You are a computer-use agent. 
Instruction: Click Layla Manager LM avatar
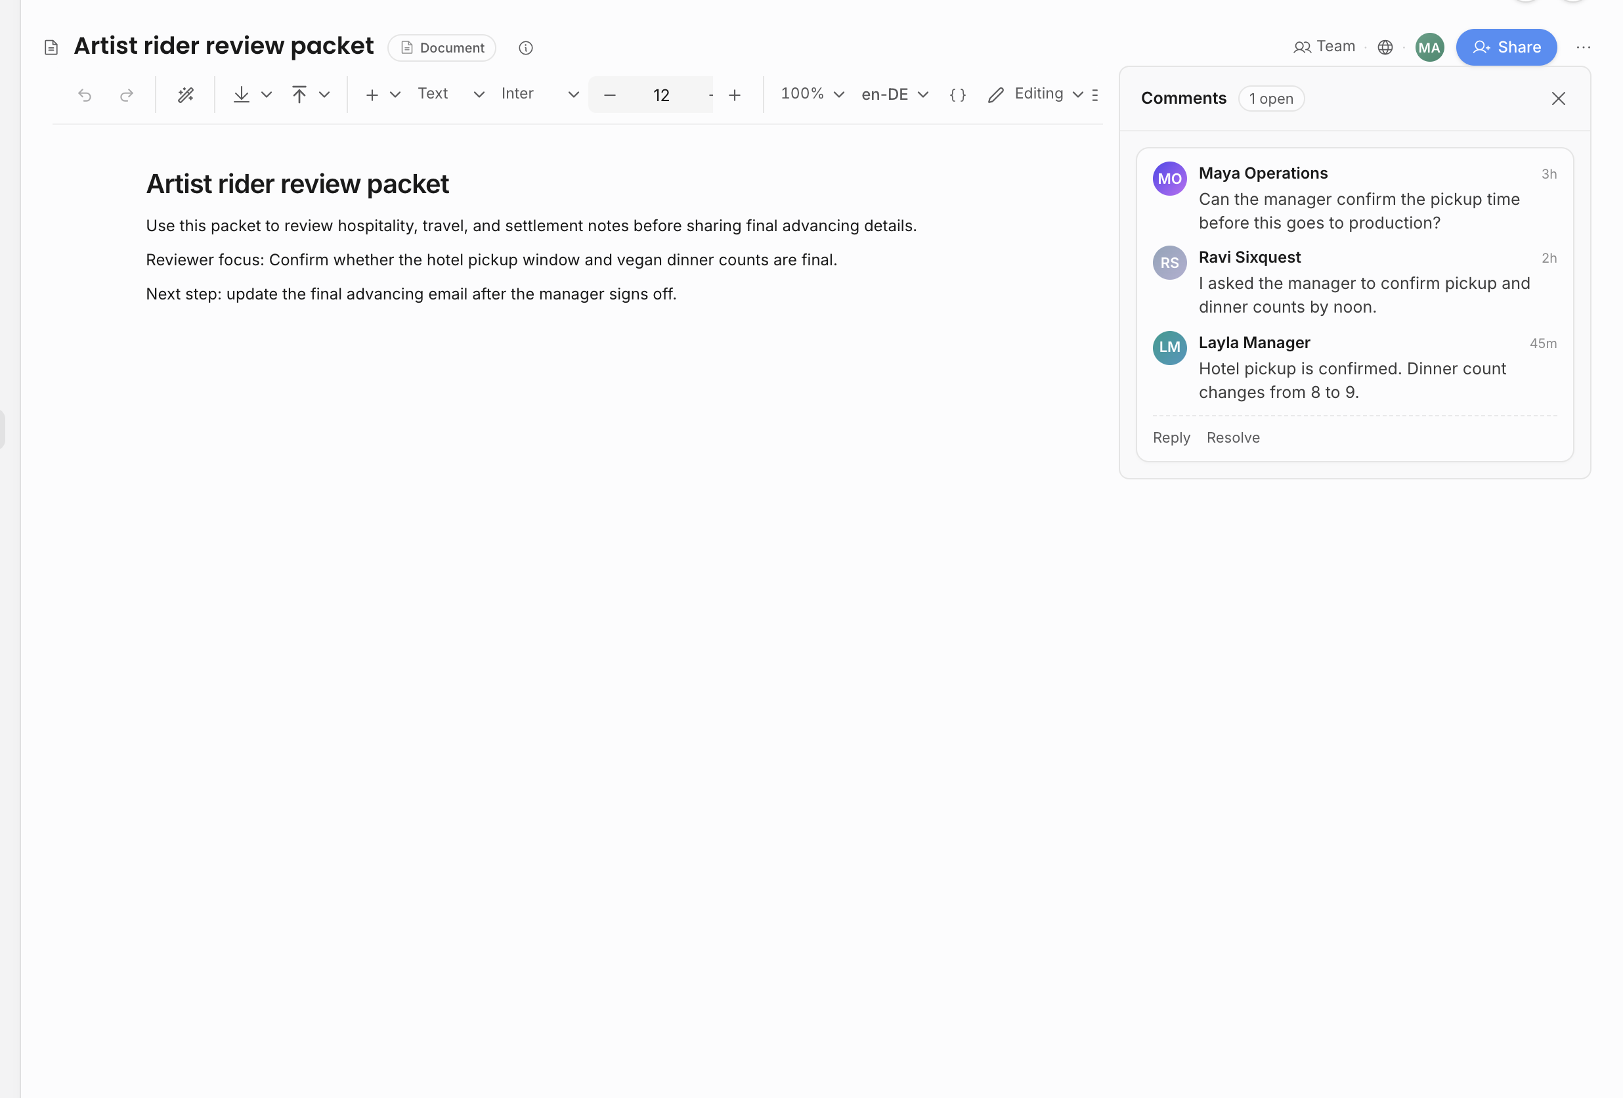tap(1170, 347)
